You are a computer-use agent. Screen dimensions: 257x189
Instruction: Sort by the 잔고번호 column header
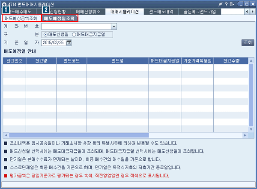15,61
